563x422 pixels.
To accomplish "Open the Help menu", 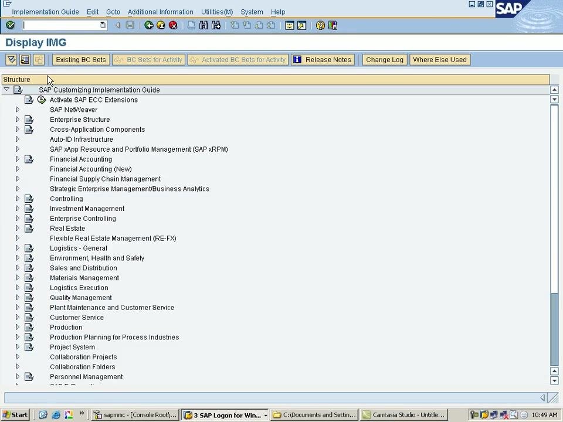I will point(278,12).
